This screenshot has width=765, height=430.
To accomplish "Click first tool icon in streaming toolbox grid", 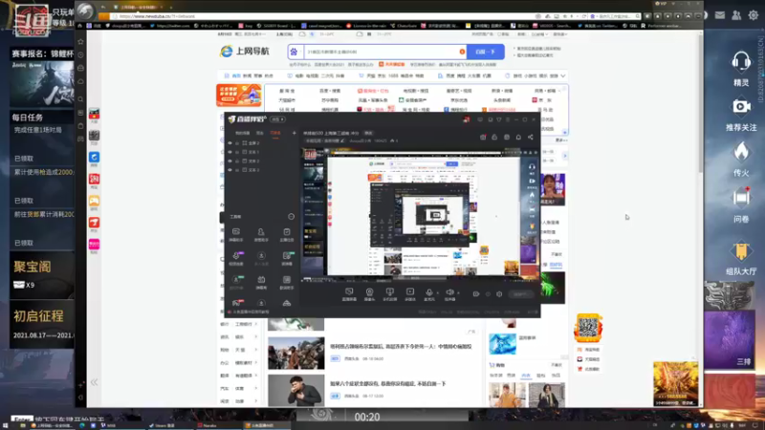I will click(236, 232).
